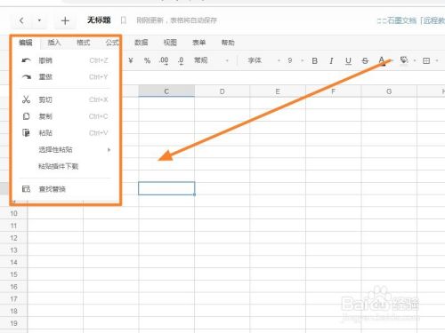Click 粘贴插件下载 menu entry
Viewport: 445px width, 333px height.
click(x=65, y=166)
